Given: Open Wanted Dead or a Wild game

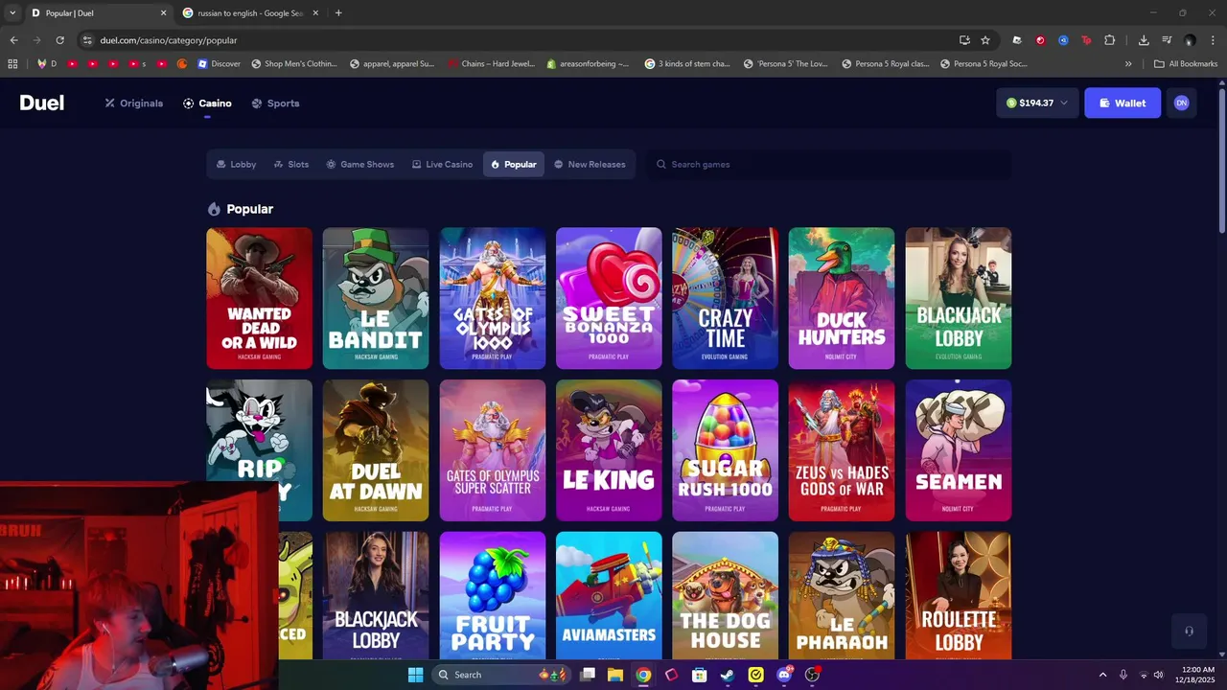Looking at the screenshot, I should [x=259, y=298].
